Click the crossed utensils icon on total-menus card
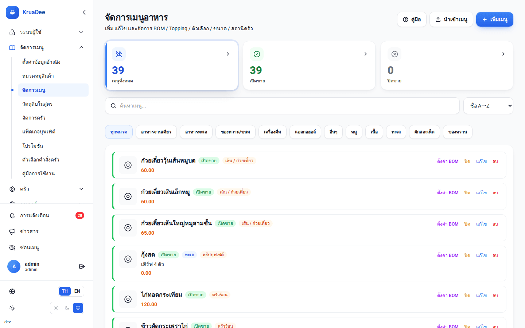This screenshot has height=328, width=525. [119, 54]
